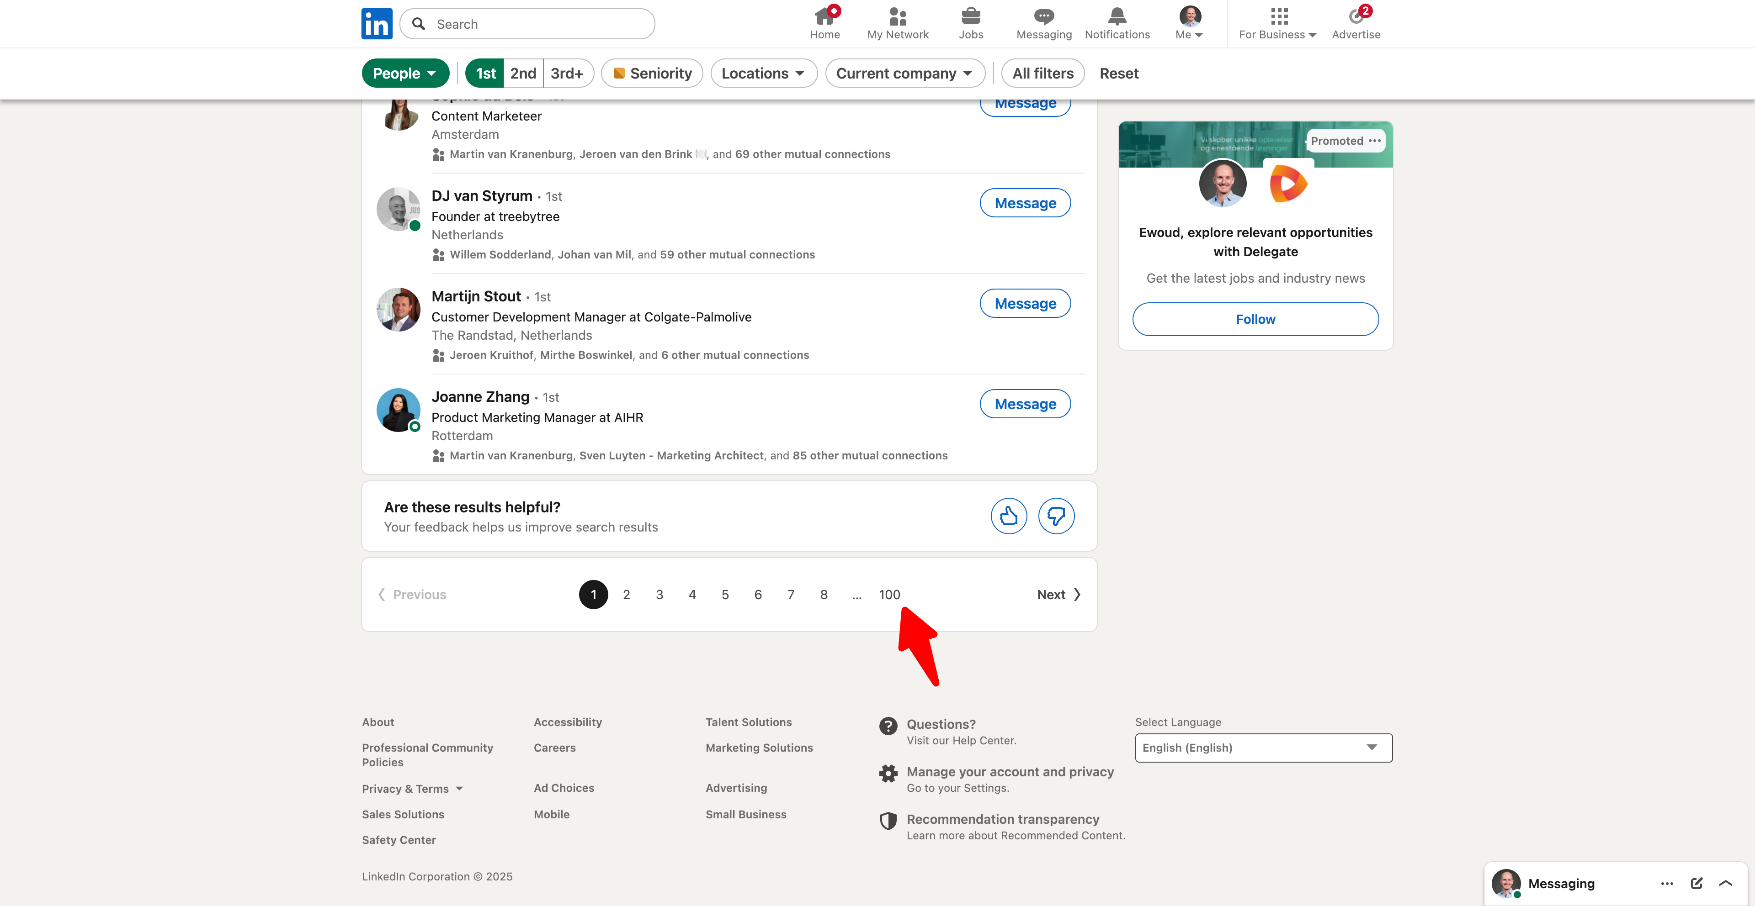Screen dimensions: 1755x906
Task: Open the Current company dropdown
Action: pyautogui.click(x=904, y=73)
